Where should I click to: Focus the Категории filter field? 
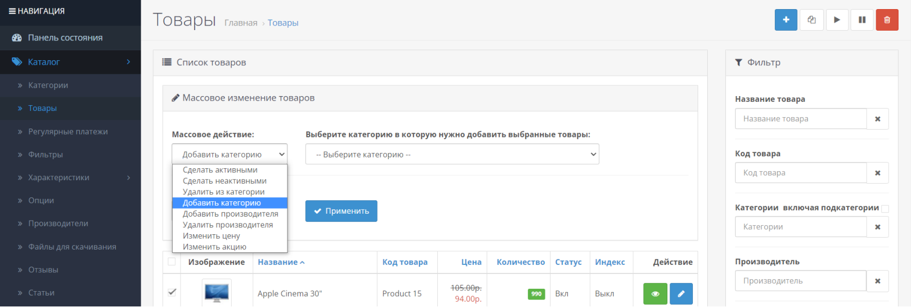(801, 227)
